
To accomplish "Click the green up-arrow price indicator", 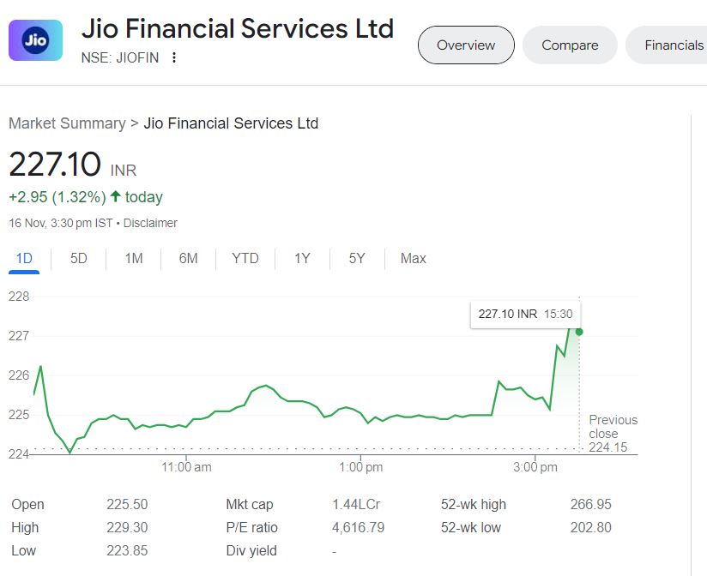I will pos(115,196).
